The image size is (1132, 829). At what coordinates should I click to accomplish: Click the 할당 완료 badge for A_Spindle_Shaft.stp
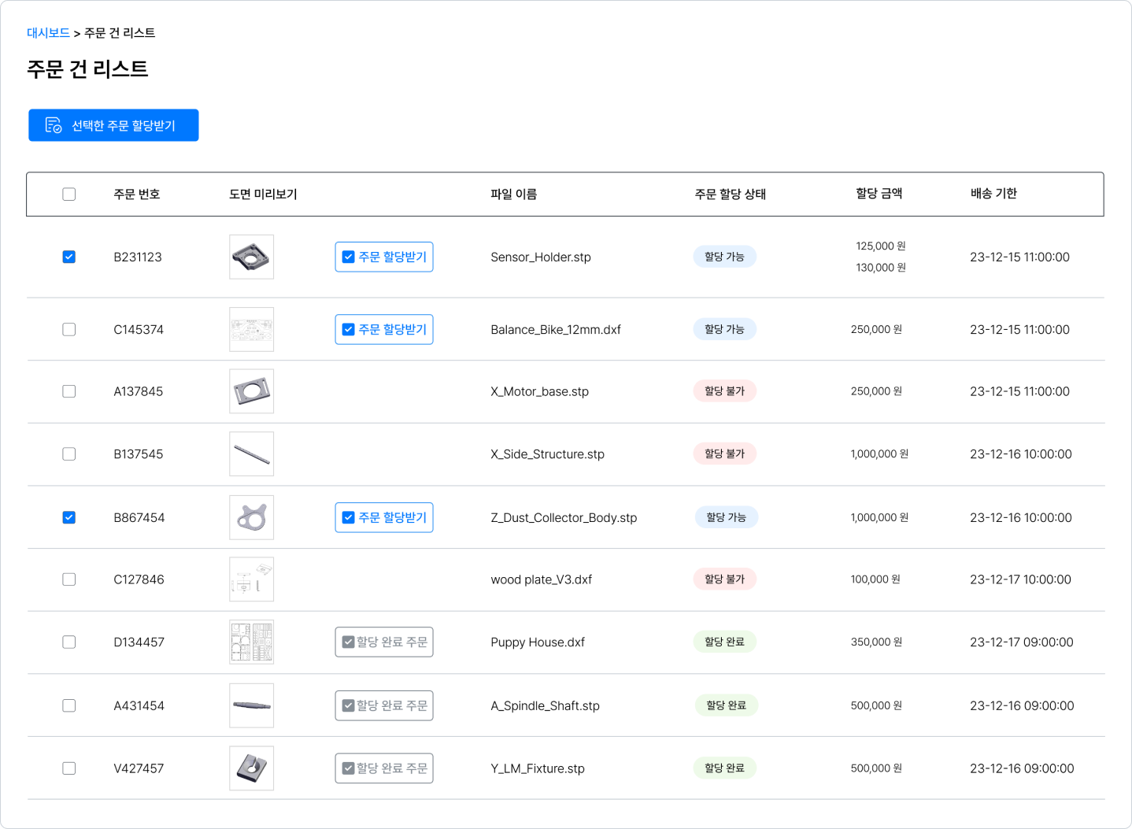727,705
